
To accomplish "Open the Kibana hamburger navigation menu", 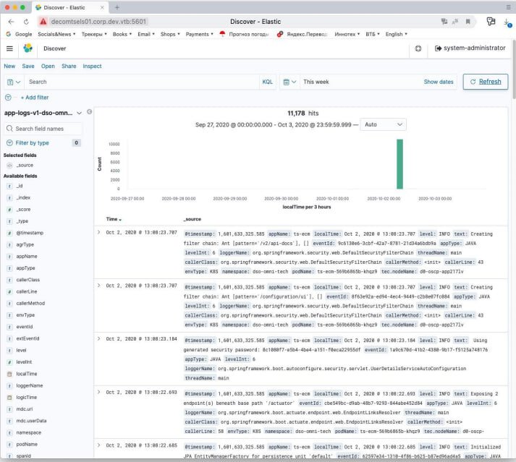I will click(9, 48).
